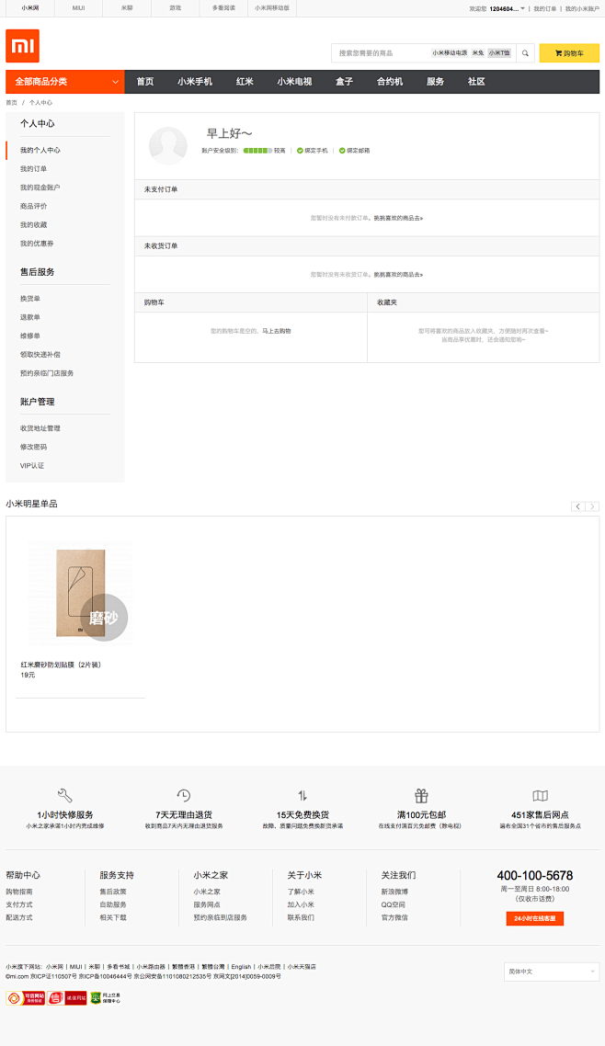605x1046 pixels.
Task: Open 小米电视 in the navigation bar
Action: (294, 82)
